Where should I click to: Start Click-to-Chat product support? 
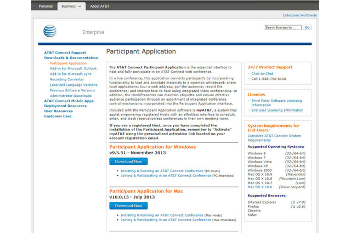pyautogui.click(x=262, y=74)
